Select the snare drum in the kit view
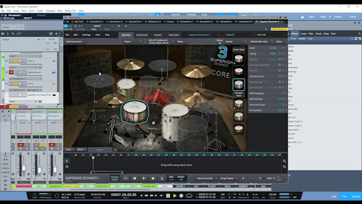 pos(135,112)
